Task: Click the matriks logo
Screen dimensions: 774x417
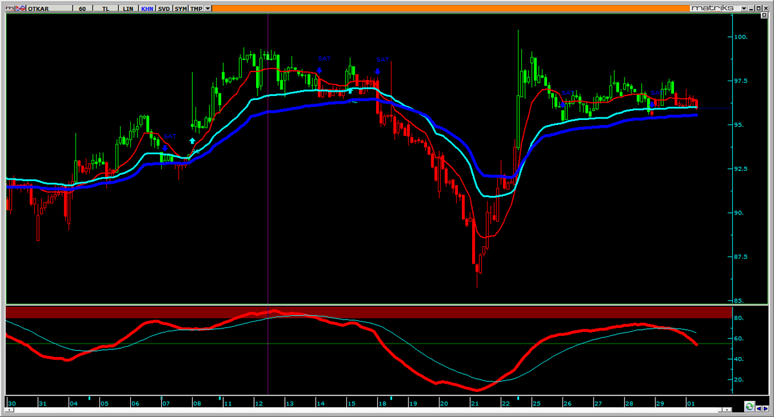Action: [x=713, y=8]
